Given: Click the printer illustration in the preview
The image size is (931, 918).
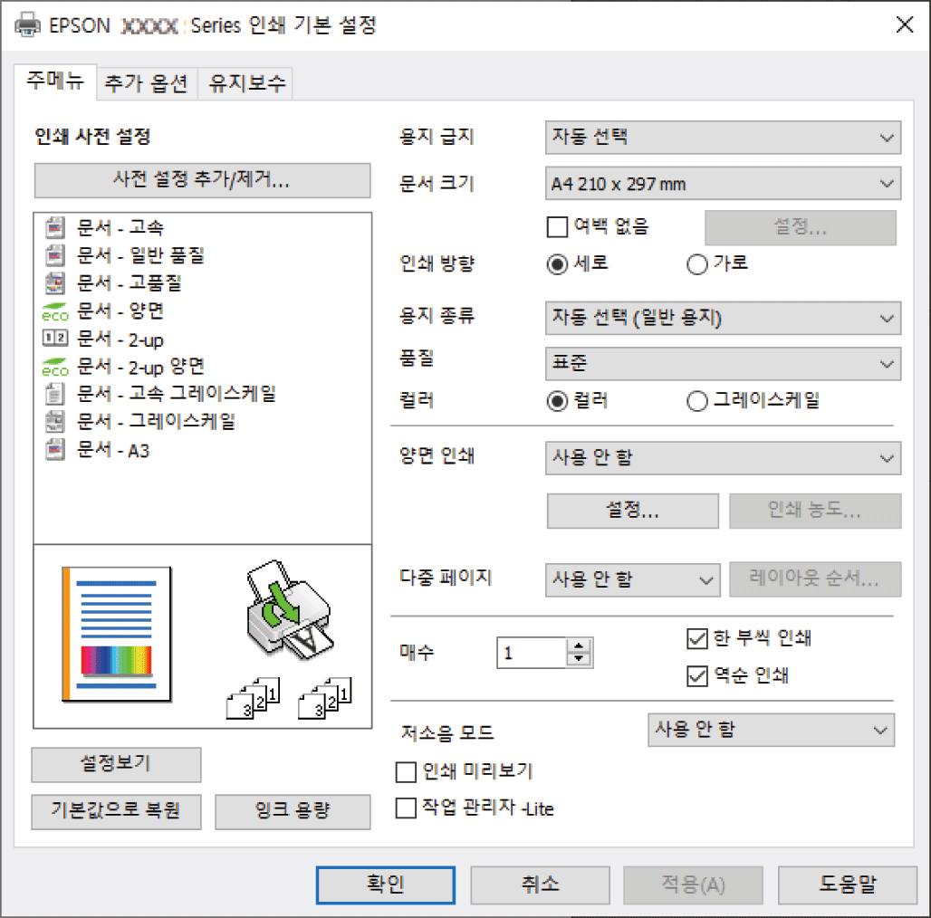Looking at the screenshot, I should (289, 610).
